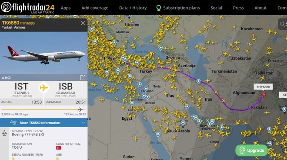Click the green Upgrade button
The height and width of the screenshot is (160, 287).
click(x=251, y=150)
